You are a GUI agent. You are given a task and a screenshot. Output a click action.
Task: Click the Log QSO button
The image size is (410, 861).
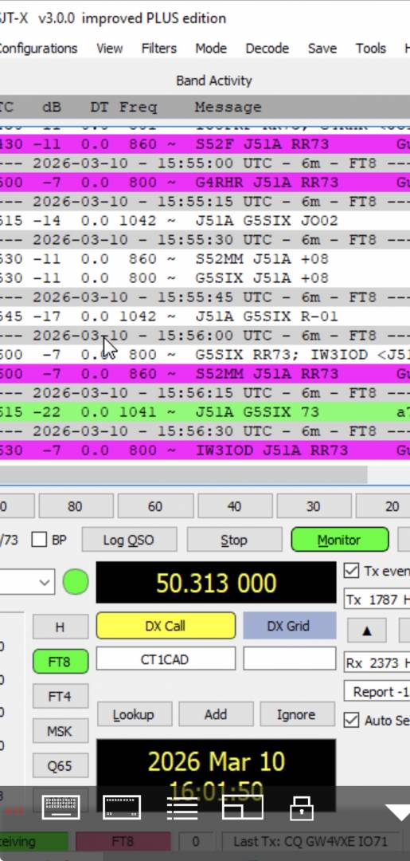(x=129, y=540)
